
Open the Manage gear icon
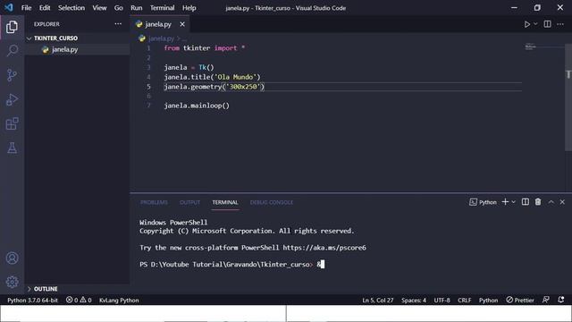[x=12, y=282]
